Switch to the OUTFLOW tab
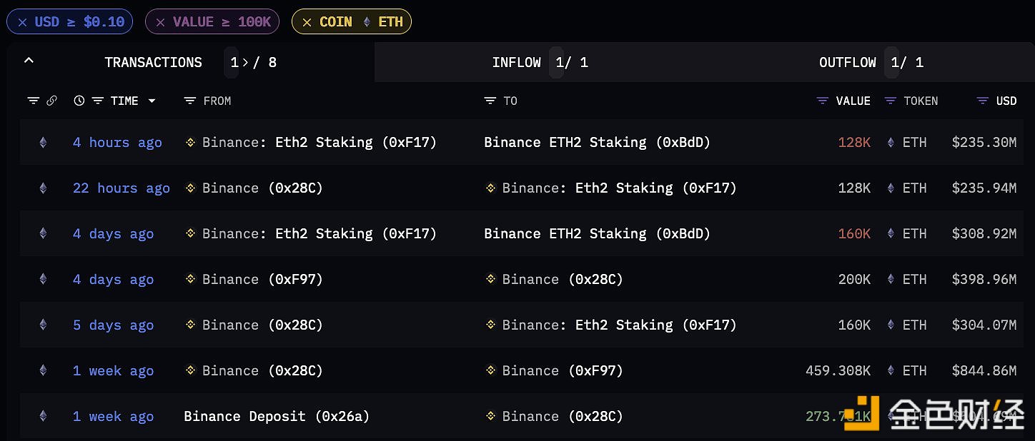Viewport: 1035px width, 441px height. point(847,63)
